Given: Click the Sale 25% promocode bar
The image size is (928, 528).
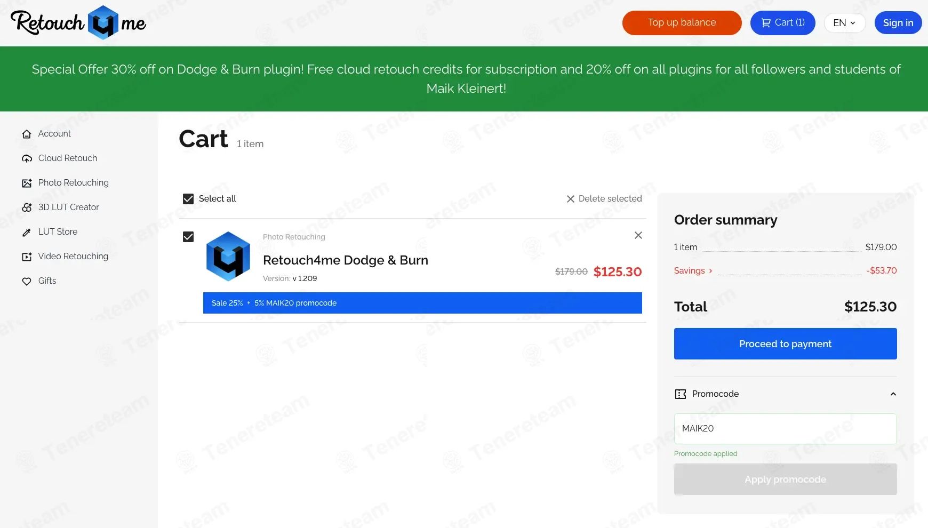Looking at the screenshot, I should (422, 303).
